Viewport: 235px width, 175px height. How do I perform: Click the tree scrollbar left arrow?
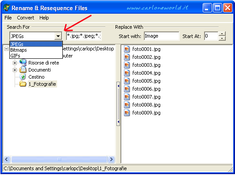7,159
